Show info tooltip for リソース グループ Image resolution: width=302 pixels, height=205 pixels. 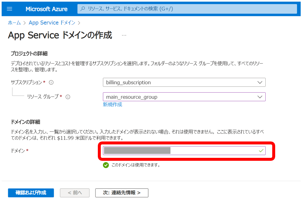coord(68,97)
